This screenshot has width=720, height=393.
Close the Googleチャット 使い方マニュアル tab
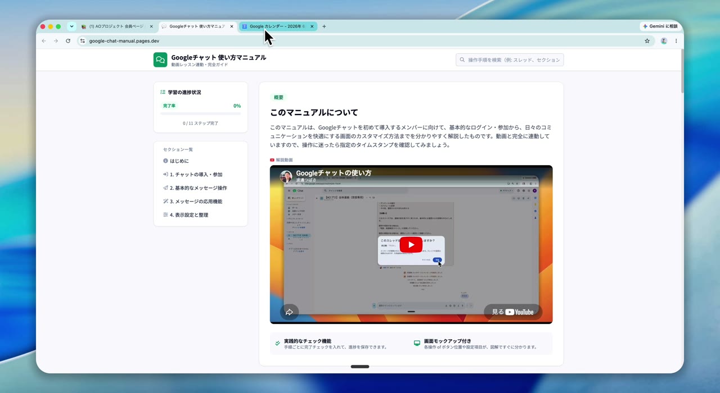coord(232,26)
